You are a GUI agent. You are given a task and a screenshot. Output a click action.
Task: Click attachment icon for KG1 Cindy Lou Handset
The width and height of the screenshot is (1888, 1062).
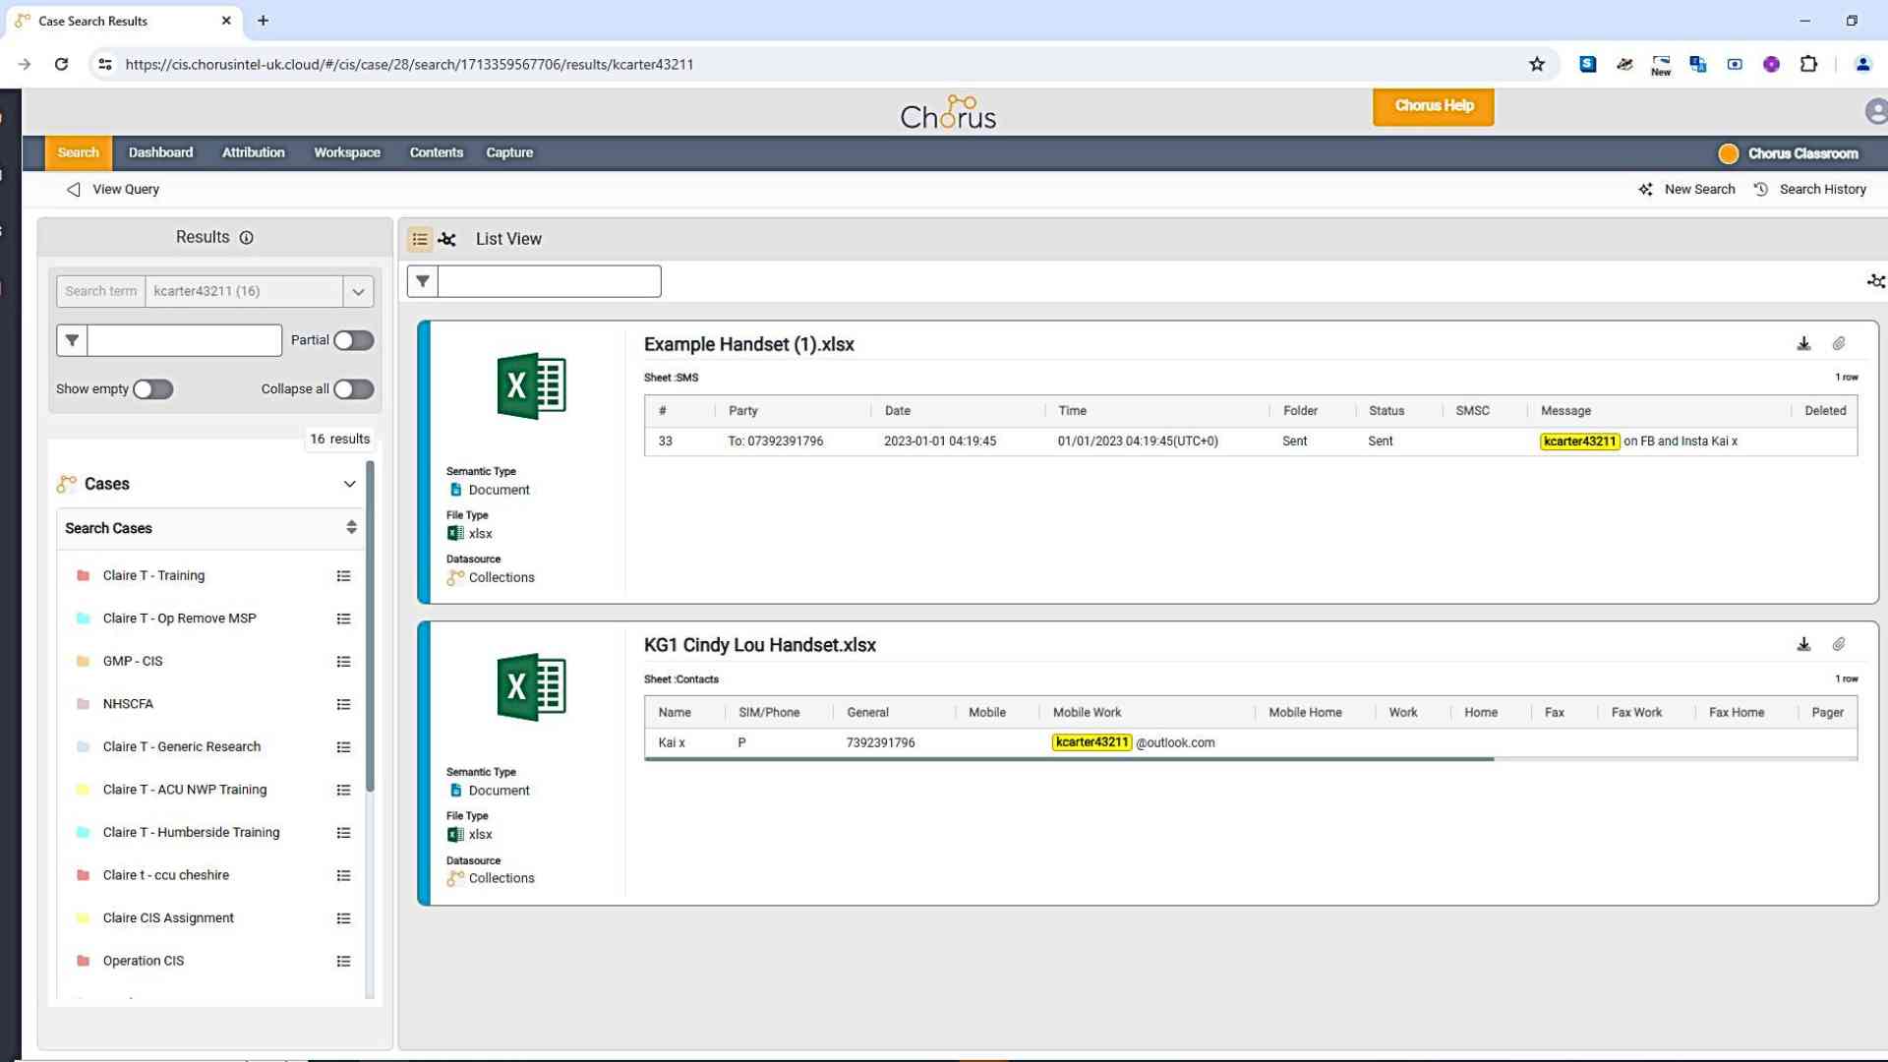tap(1839, 645)
